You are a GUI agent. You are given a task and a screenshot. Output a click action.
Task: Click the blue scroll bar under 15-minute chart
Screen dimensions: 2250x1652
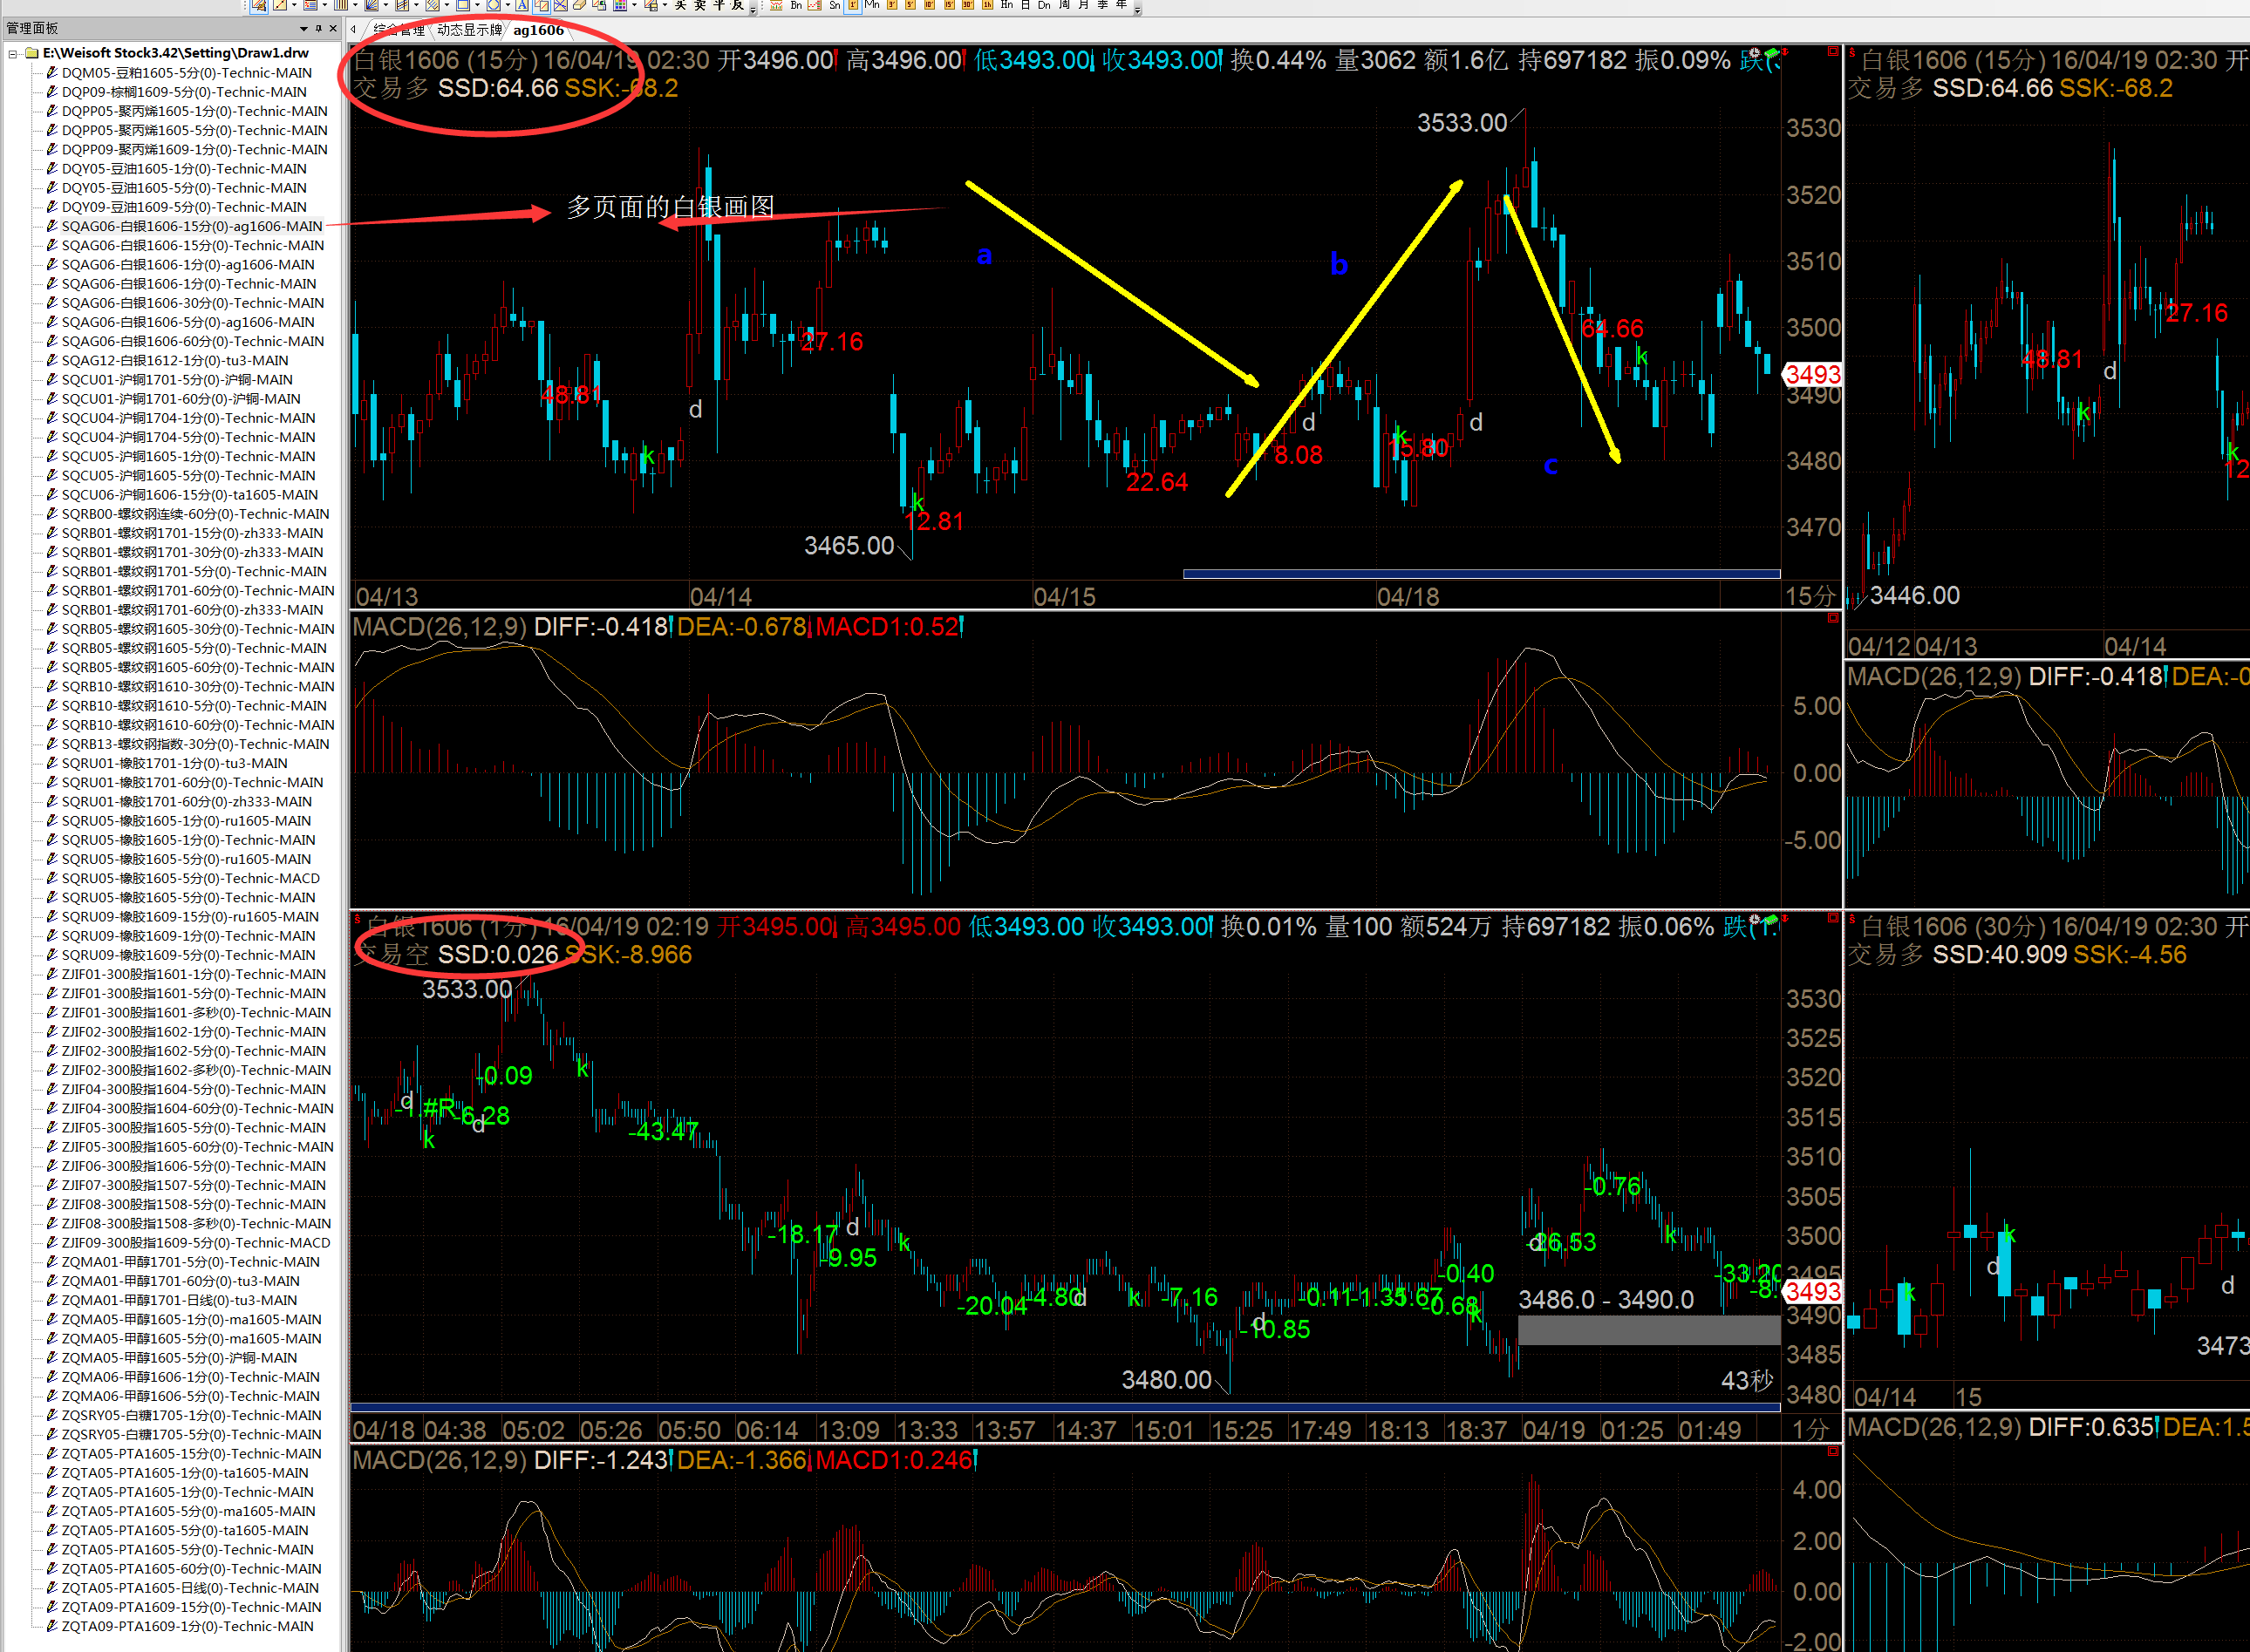[1481, 574]
